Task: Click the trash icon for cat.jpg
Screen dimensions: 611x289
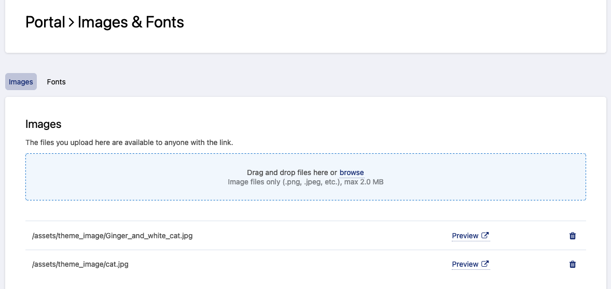Action: point(573,264)
